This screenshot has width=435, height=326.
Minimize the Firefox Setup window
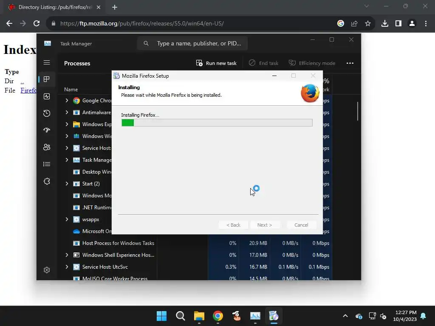click(274, 76)
